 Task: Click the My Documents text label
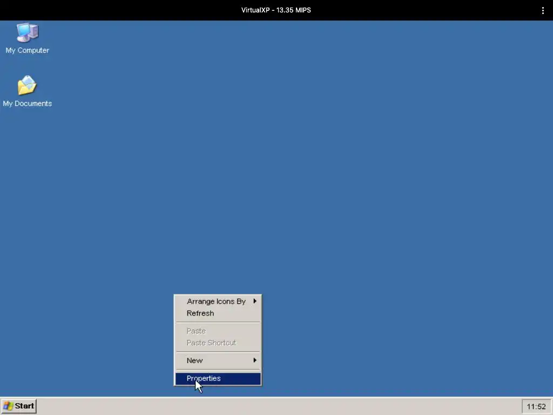pyautogui.click(x=27, y=103)
